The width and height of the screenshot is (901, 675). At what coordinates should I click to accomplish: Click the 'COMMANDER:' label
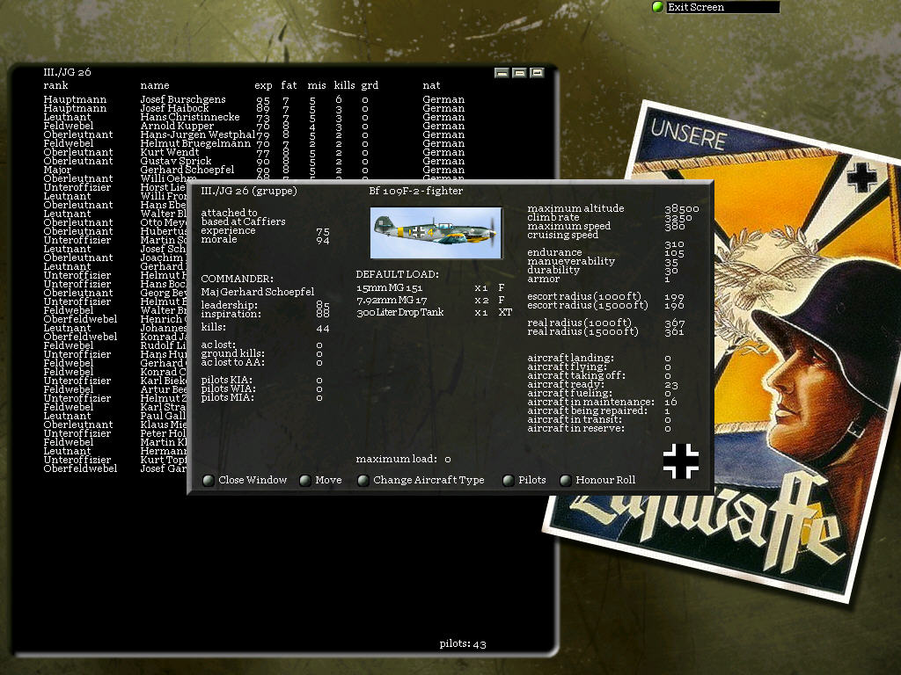coord(238,279)
